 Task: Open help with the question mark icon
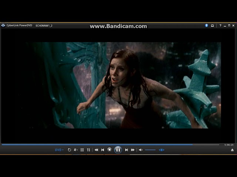click(220, 25)
